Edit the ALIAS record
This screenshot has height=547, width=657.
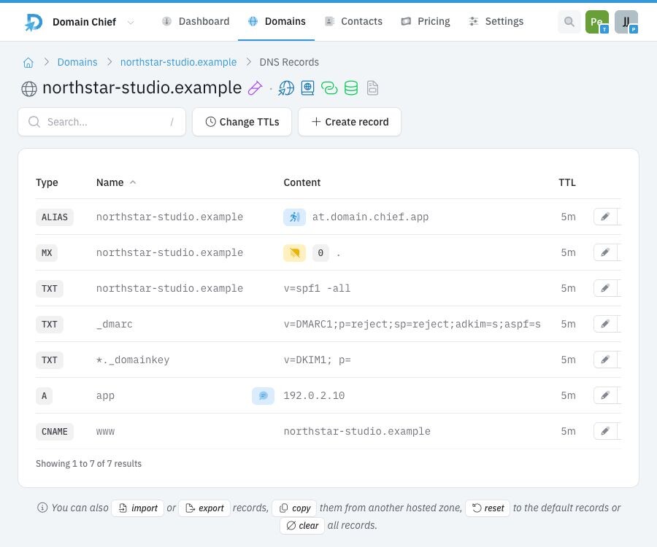tap(605, 217)
